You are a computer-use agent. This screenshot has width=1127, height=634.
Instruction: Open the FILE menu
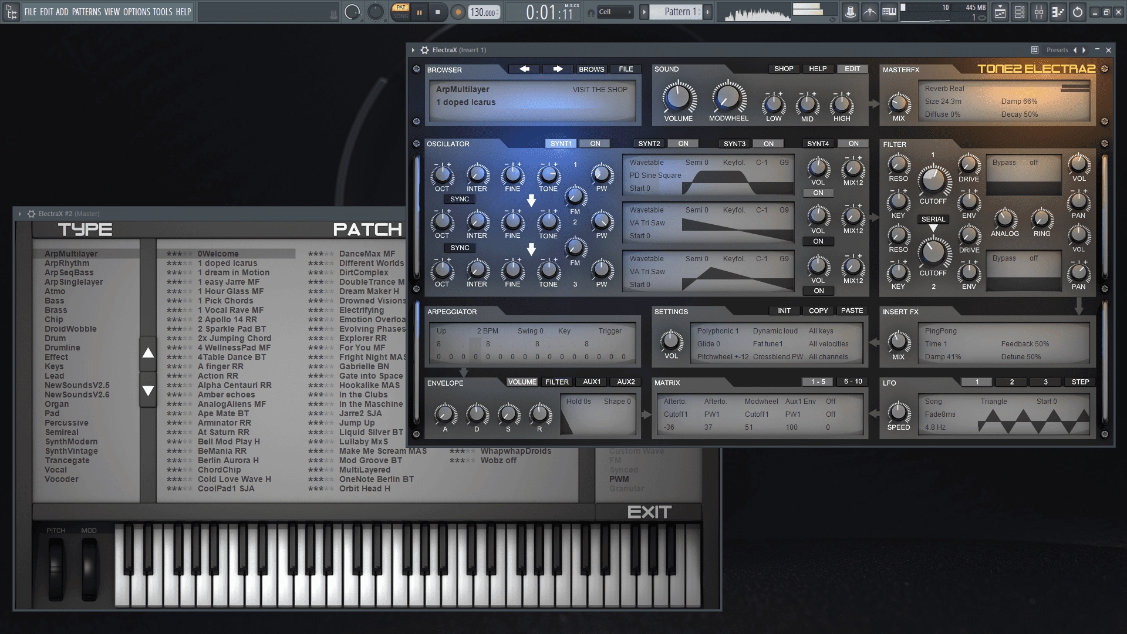click(30, 12)
